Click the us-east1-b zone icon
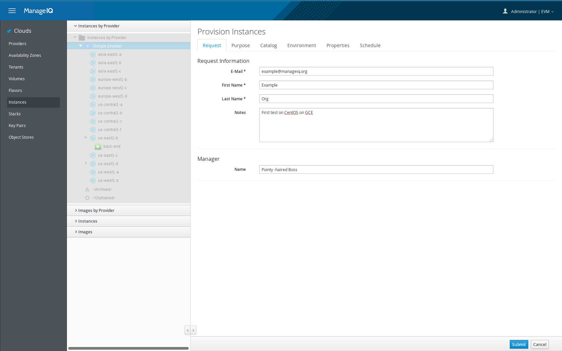562x351 pixels. [93, 138]
